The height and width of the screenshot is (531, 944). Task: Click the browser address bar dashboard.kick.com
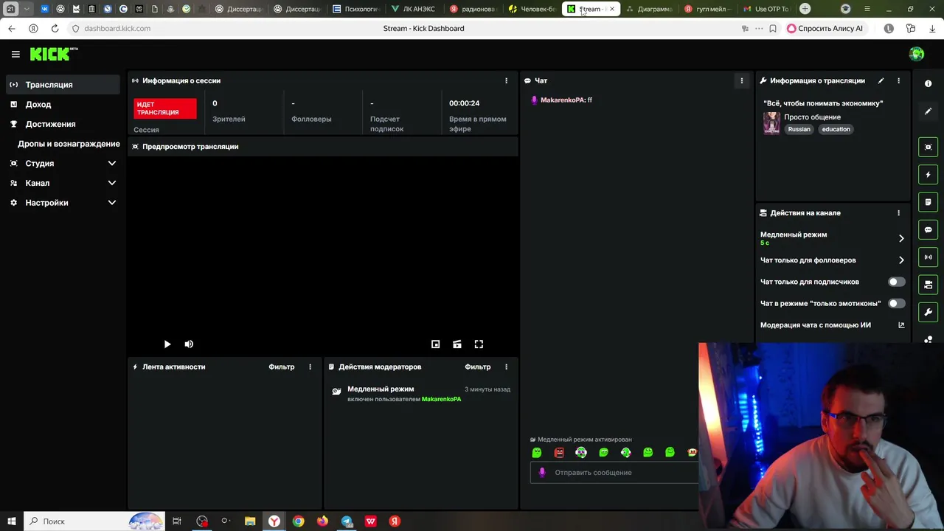117,28
